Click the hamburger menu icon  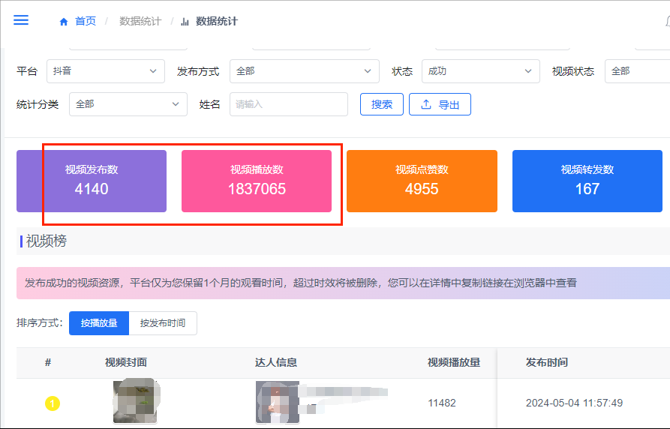click(21, 20)
